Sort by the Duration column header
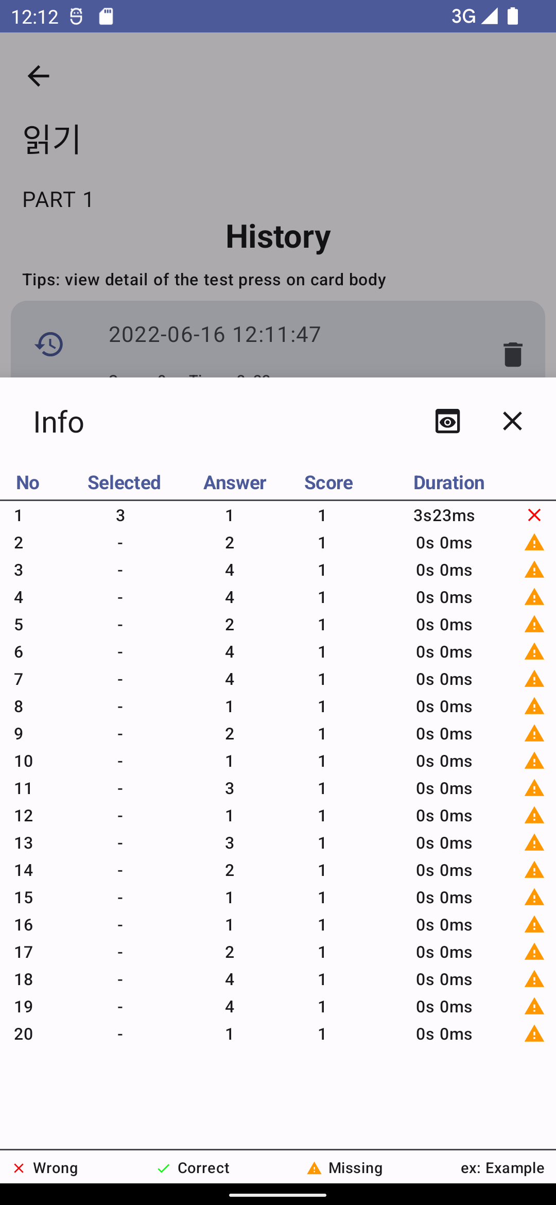This screenshot has height=1205, width=556. point(448,483)
